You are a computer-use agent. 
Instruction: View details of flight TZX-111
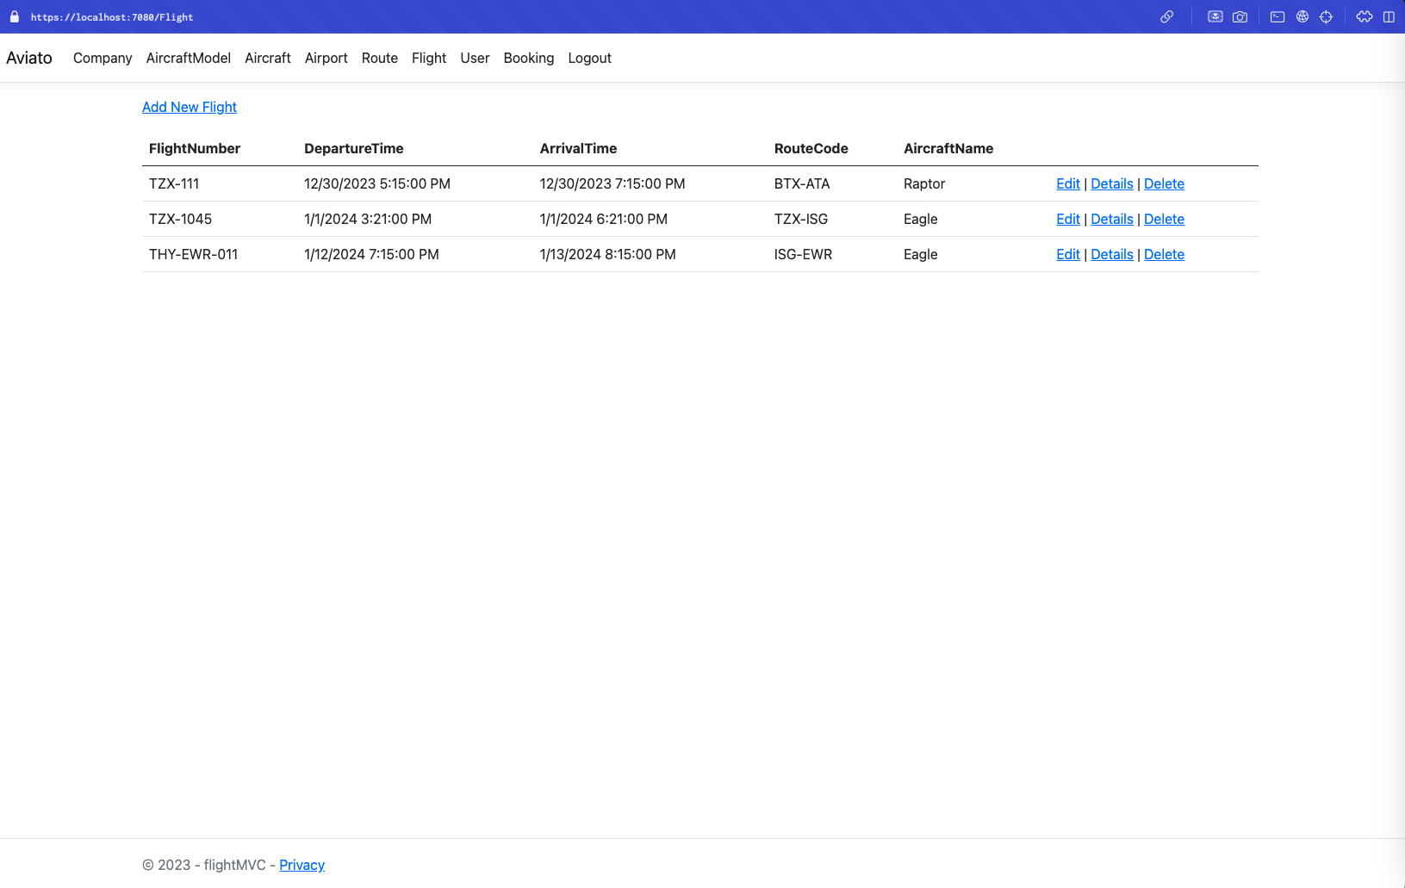tap(1112, 183)
